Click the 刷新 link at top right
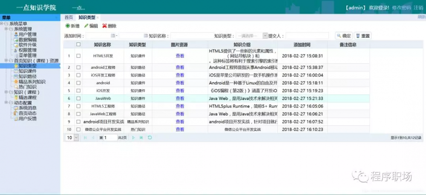Viewport: 426px width, 195px height. click(421, 17)
